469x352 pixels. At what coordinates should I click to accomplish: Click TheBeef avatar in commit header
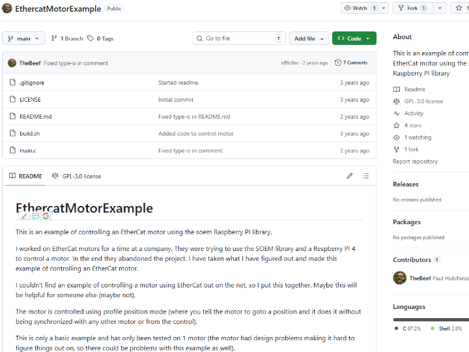(12, 63)
